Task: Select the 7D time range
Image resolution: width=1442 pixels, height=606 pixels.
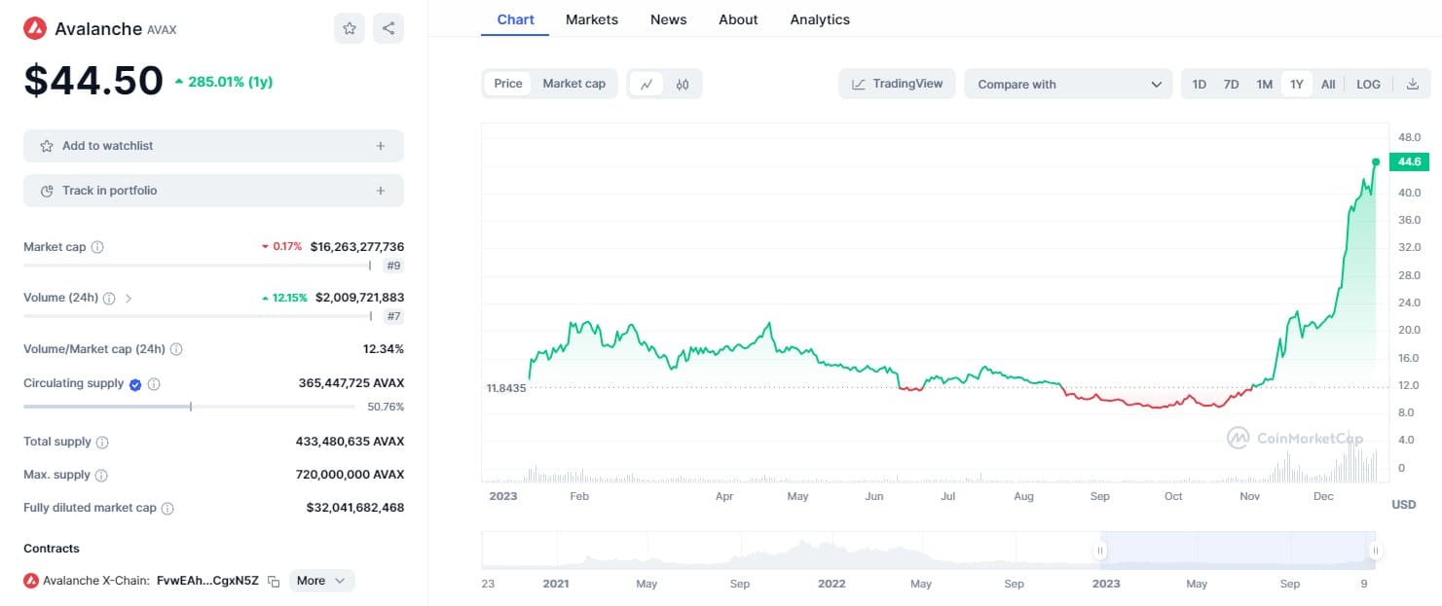Action: 1231,85
